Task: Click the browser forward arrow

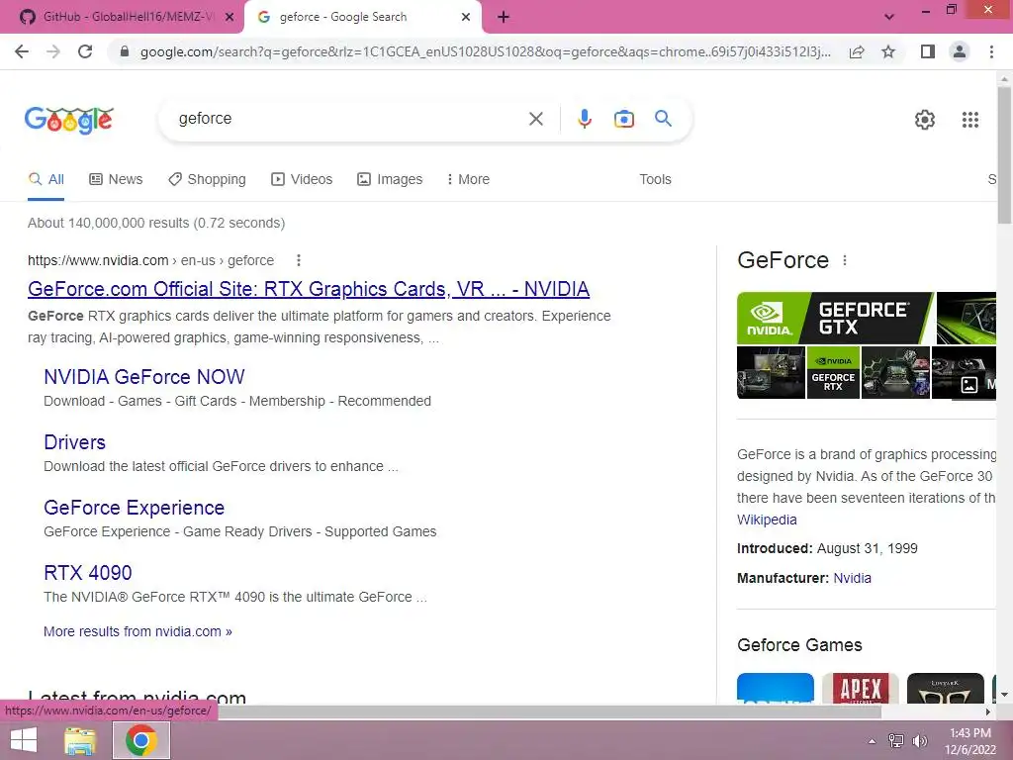Action: tap(53, 51)
